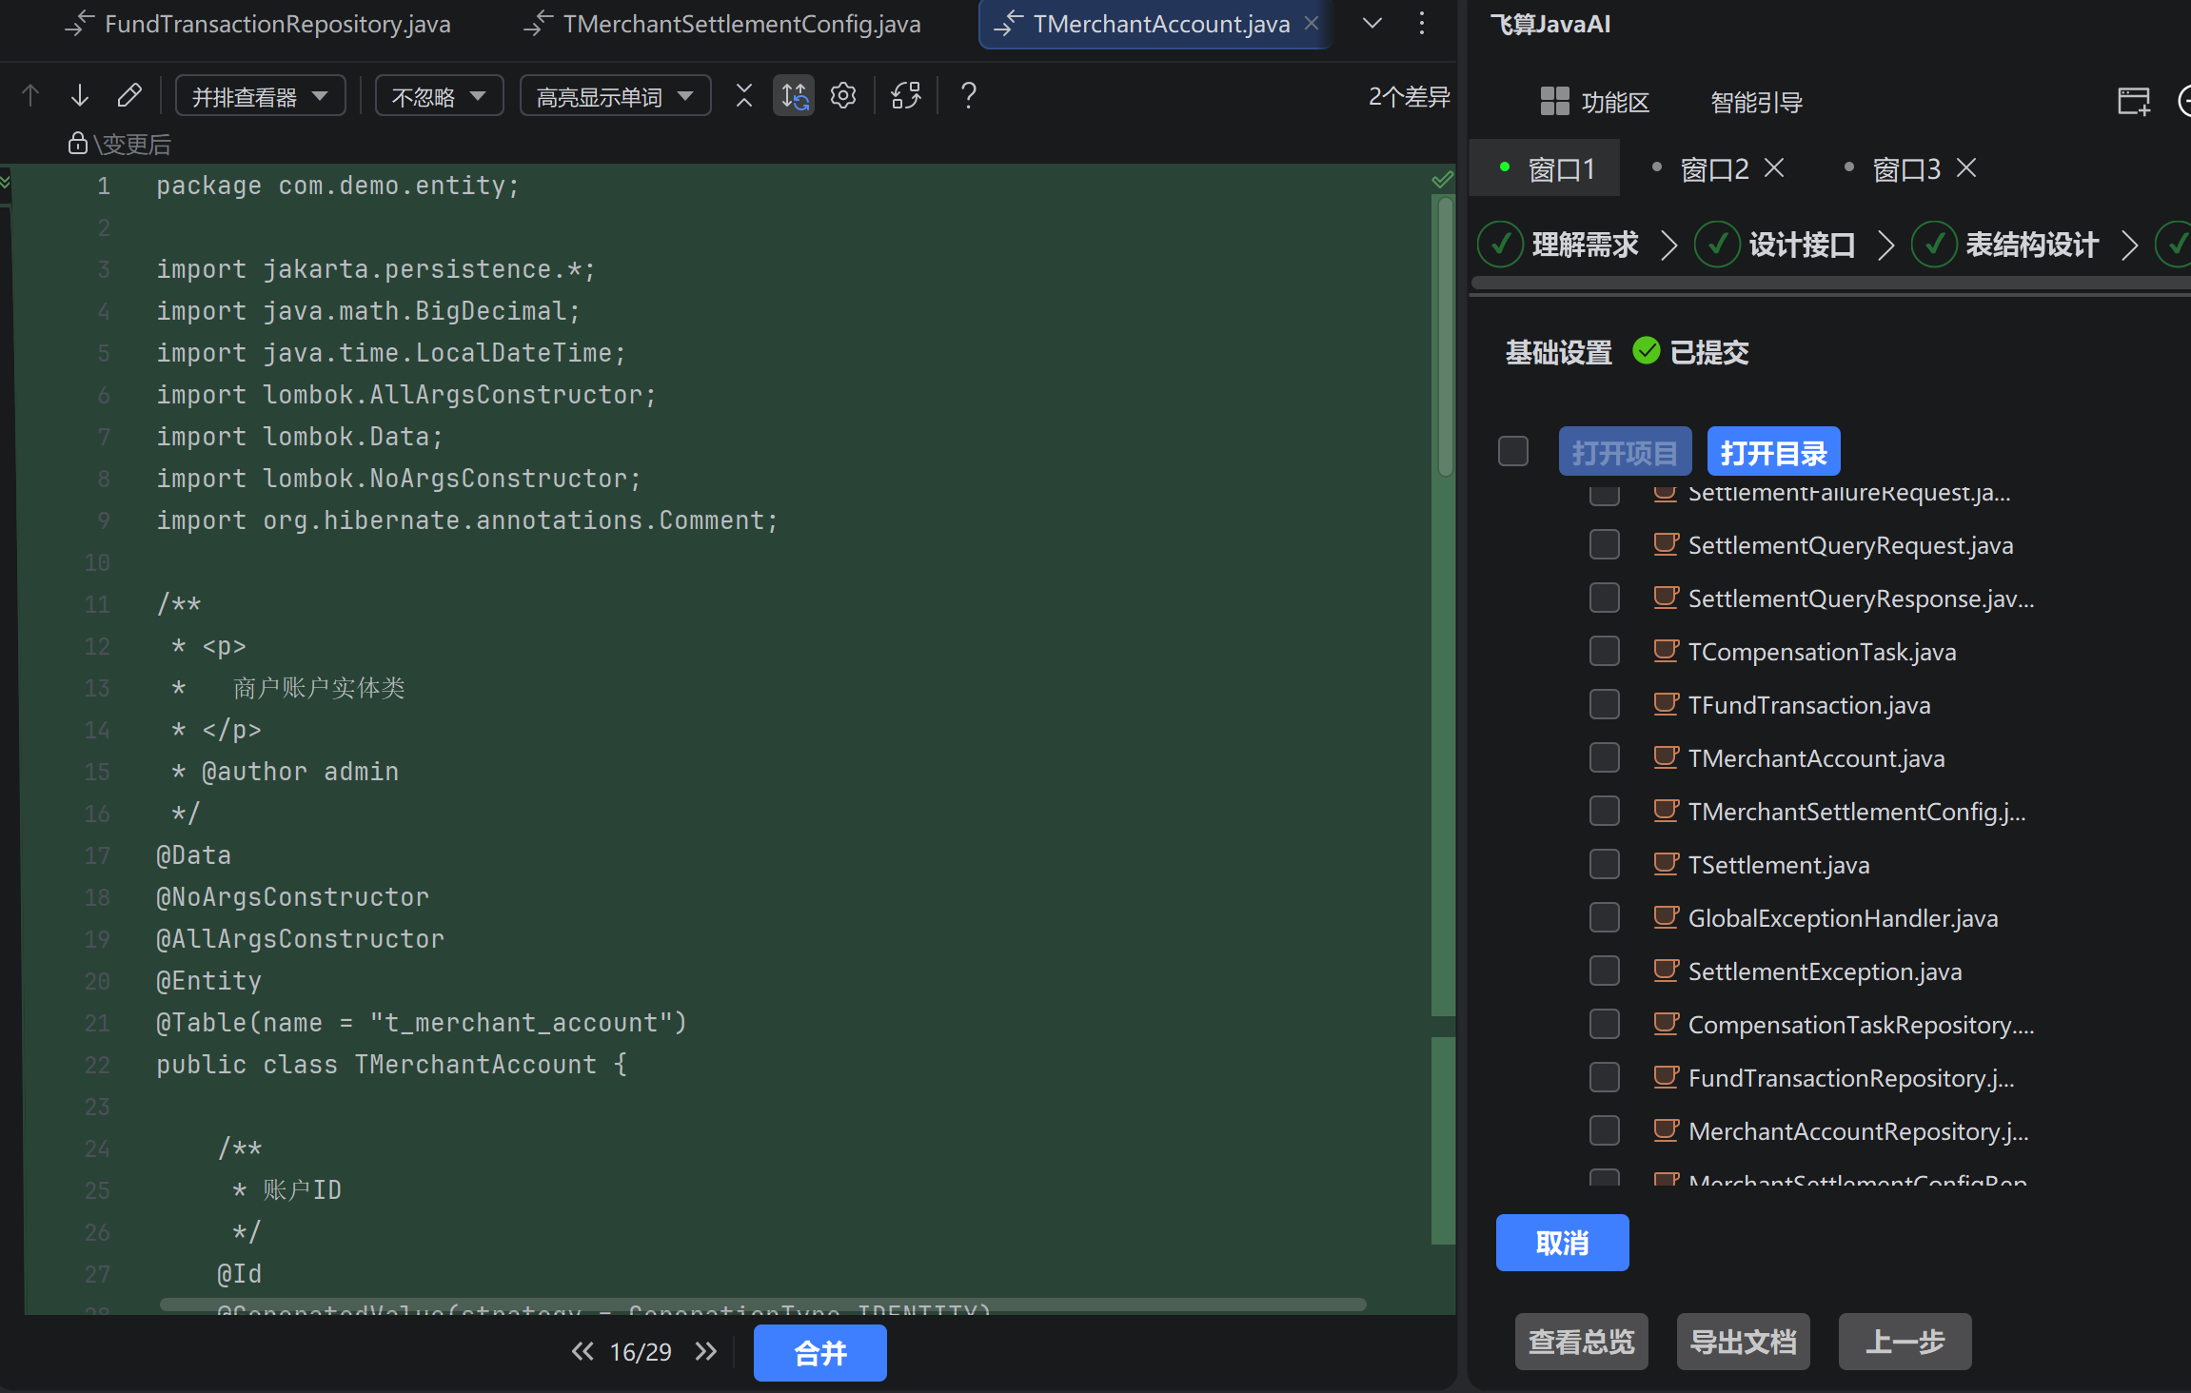This screenshot has height=1393, width=2191.
Task: Go to previous file double arrow
Action: coord(582,1351)
